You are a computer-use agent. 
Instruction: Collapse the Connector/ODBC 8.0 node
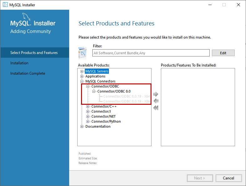point(94,92)
